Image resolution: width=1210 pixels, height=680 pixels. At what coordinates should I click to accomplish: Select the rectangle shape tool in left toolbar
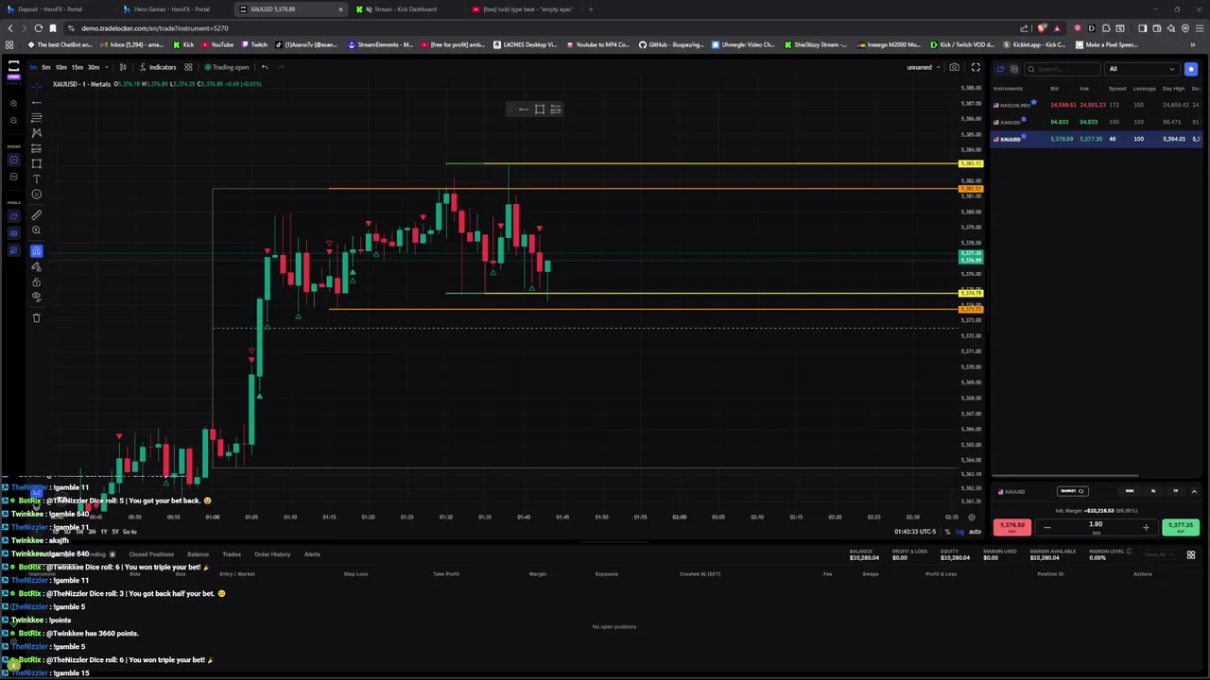(x=37, y=163)
